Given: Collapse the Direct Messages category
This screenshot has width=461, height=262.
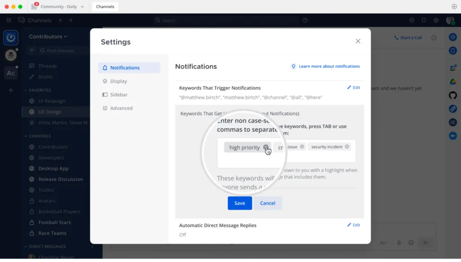Looking at the screenshot, I should click(x=45, y=247).
